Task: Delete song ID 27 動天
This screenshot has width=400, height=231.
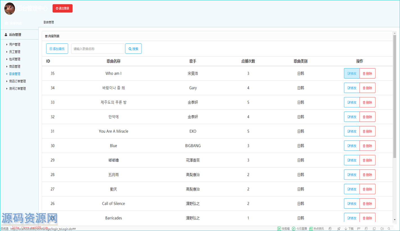Action: 368,189
